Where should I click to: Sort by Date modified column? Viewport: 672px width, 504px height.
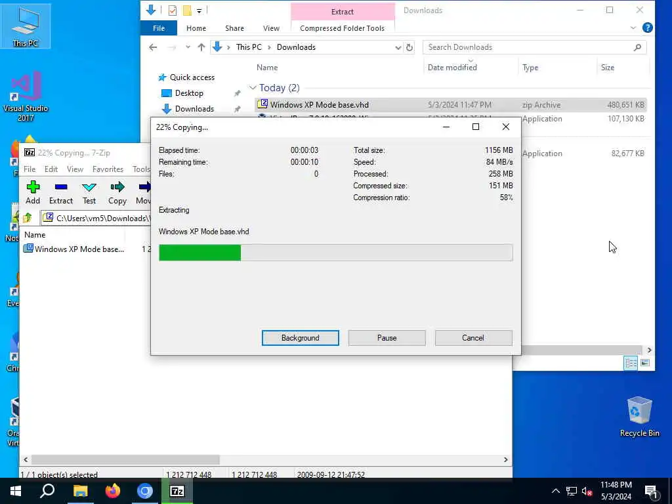pyautogui.click(x=452, y=68)
